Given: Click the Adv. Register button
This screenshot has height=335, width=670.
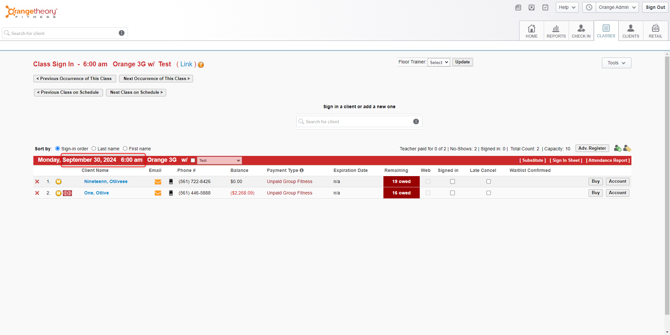Looking at the screenshot, I should 592,148.
